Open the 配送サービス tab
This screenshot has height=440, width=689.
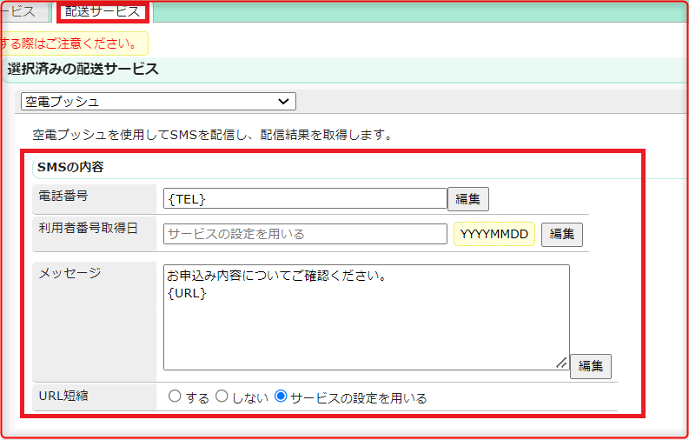[x=103, y=11]
